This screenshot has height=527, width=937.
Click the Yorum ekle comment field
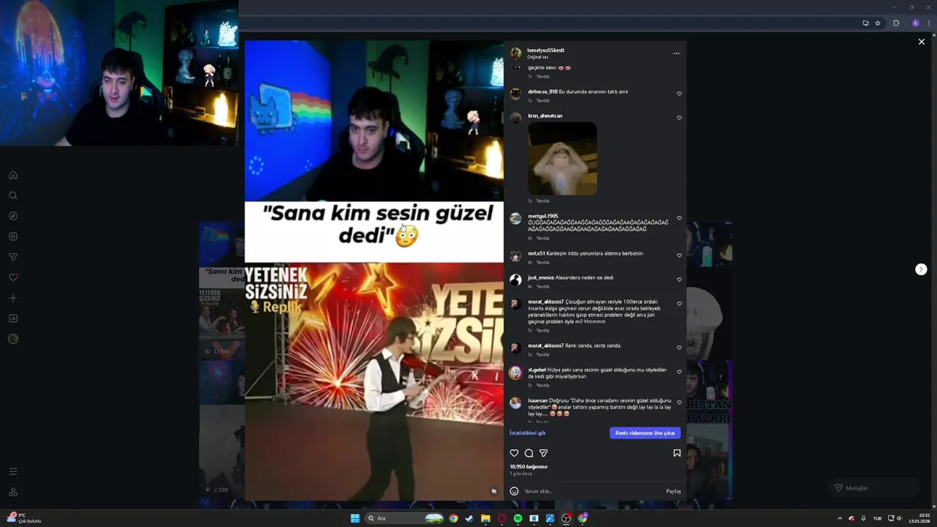[x=593, y=491]
